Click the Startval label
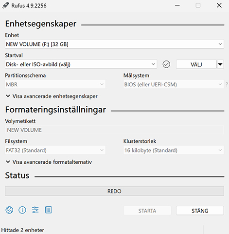 point(14,55)
